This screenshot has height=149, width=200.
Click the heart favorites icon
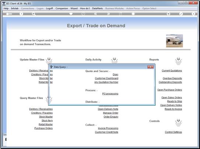tap(71, 14)
